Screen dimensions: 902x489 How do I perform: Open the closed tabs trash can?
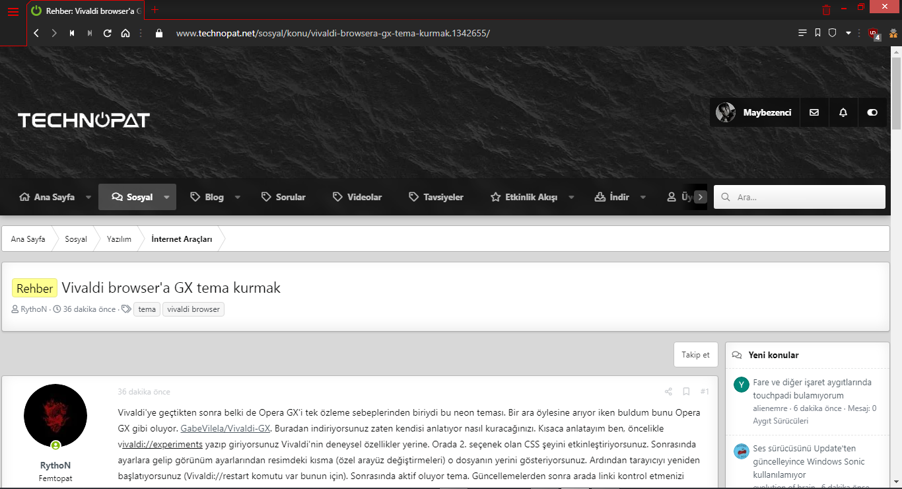[x=827, y=10]
